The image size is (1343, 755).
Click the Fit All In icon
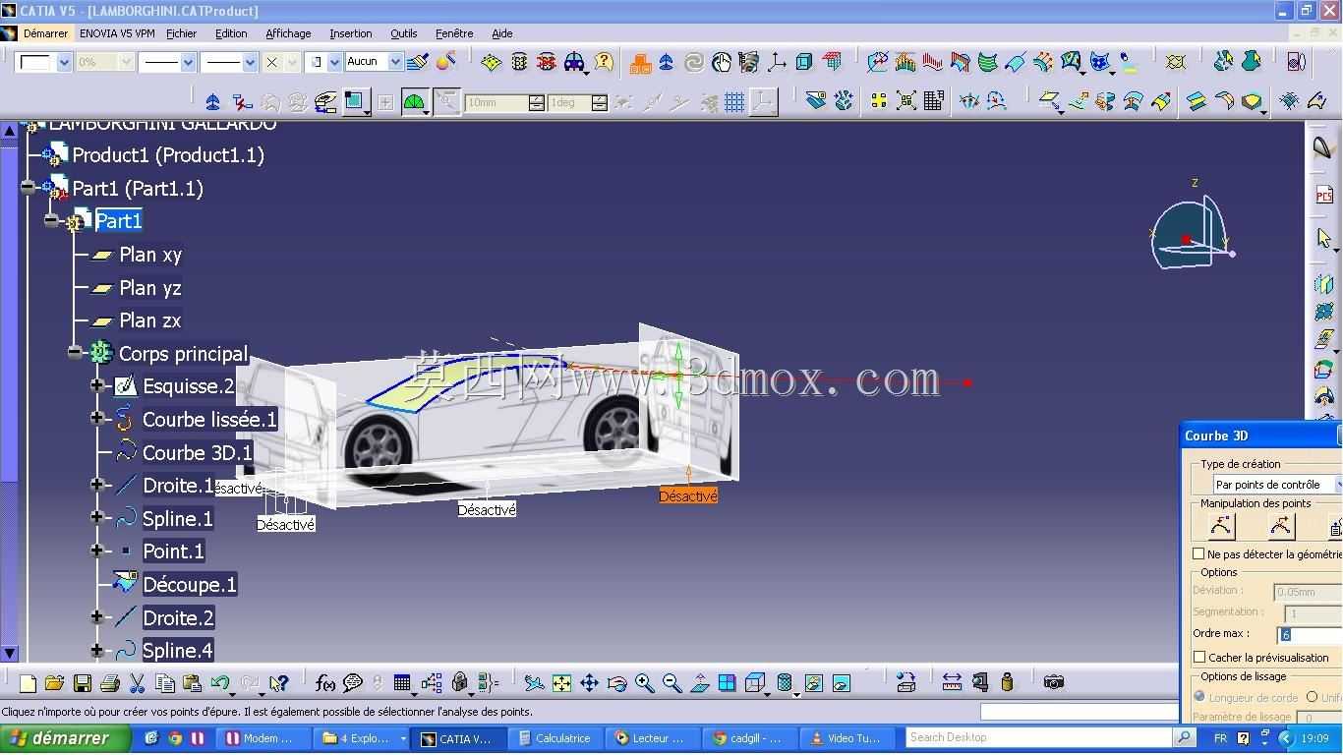(x=561, y=683)
